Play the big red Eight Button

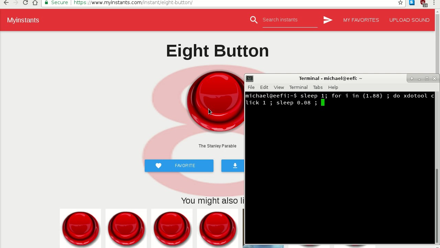pyautogui.click(x=216, y=101)
